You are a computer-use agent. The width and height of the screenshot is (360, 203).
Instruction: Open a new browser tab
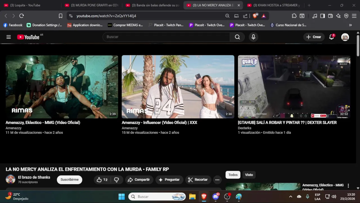click(x=309, y=5)
